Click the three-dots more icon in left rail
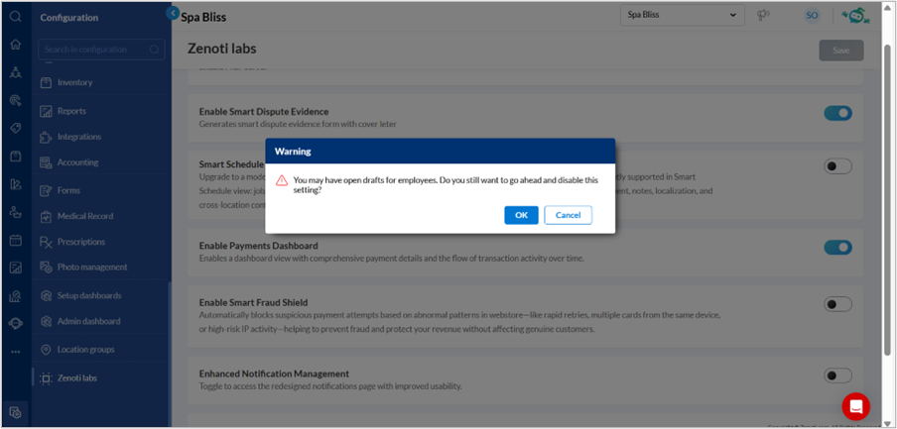The width and height of the screenshot is (897, 429). pyautogui.click(x=16, y=352)
